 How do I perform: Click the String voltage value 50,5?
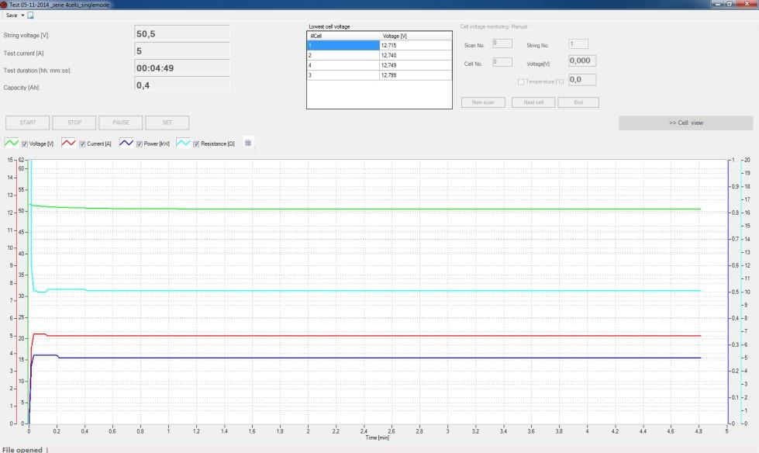point(182,34)
